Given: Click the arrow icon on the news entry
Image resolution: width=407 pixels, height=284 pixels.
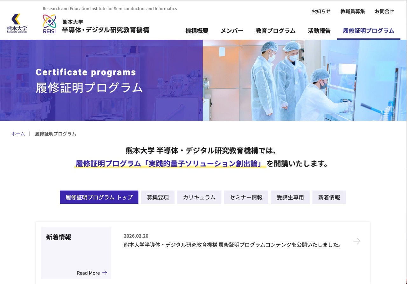Looking at the screenshot, I should [357, 241].
